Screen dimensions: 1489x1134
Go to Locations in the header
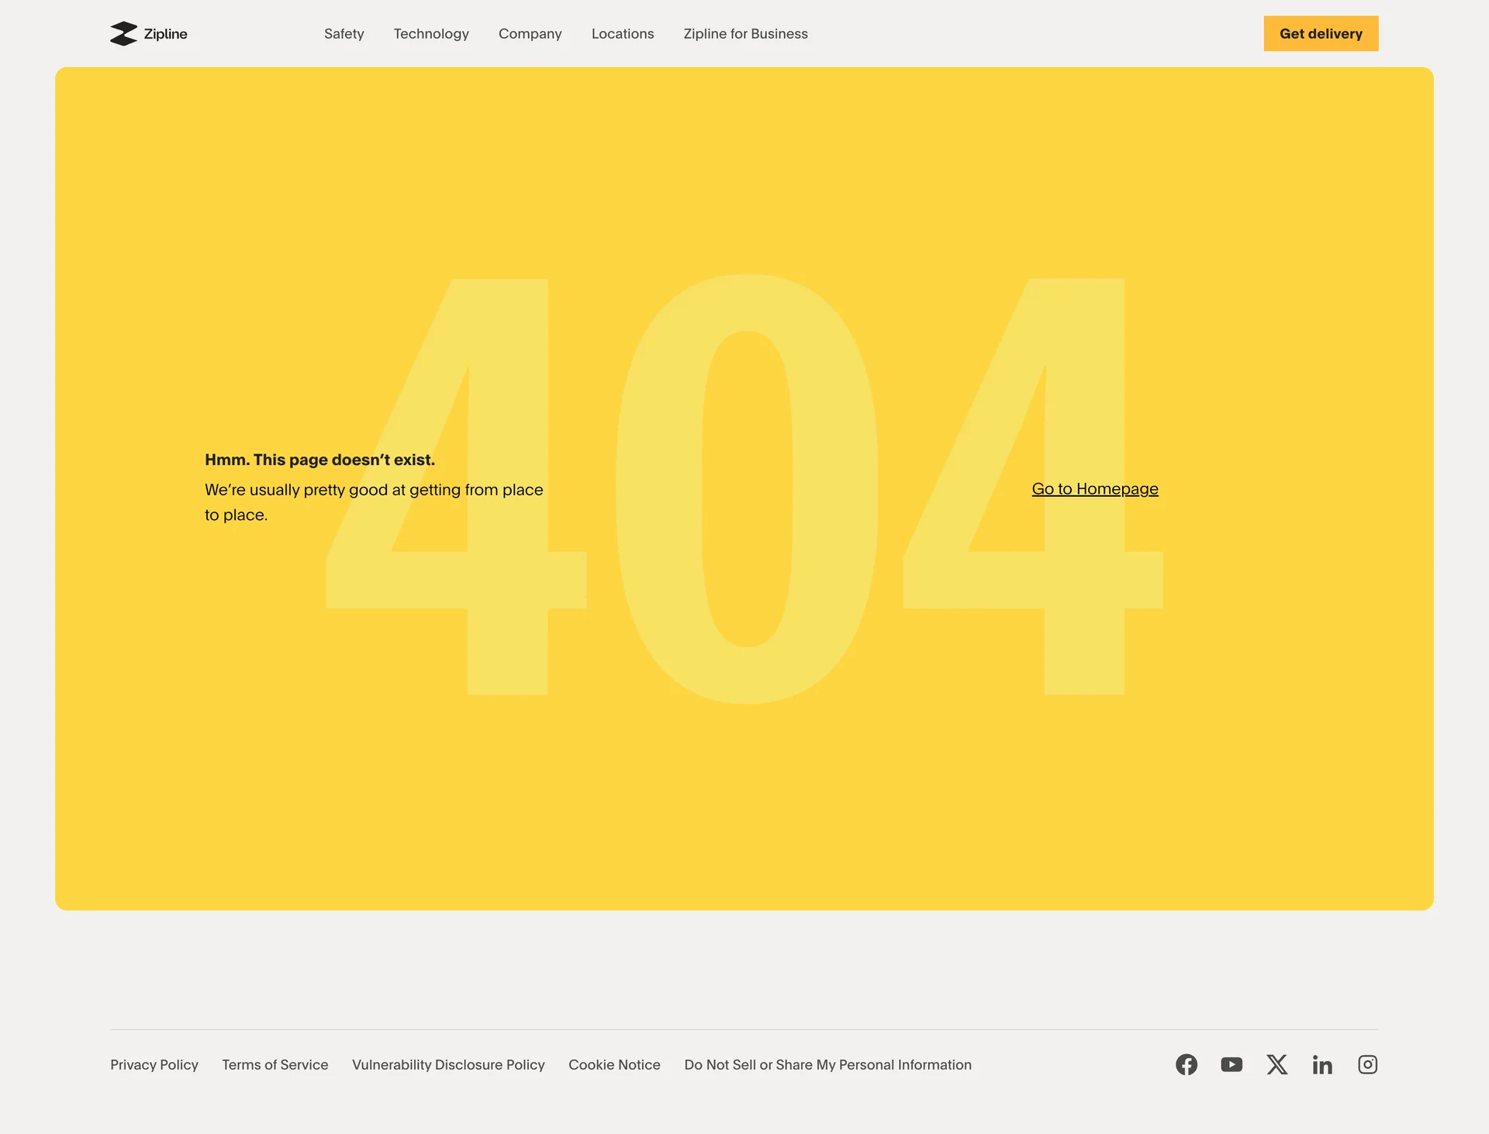point(623,33)
